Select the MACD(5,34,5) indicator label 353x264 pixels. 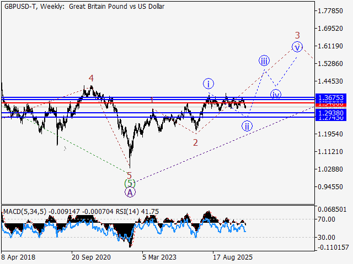point(25,211)
